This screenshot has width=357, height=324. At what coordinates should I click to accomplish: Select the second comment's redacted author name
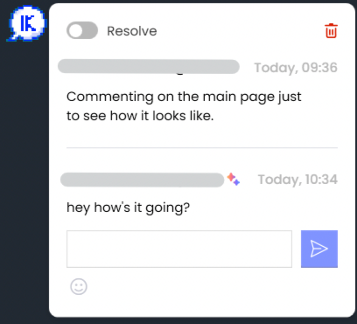click(142, 180)
